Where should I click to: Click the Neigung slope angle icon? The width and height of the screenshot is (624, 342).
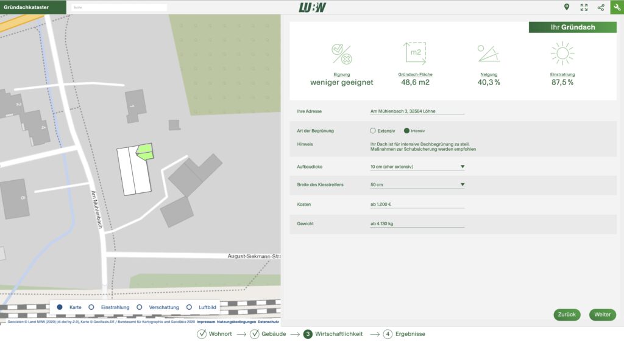click(x=489, y=54)
